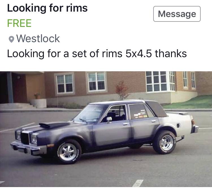Image resolution: width=212 pixels, height=191 pixels.
Task: Click the bay window on the building
Action: coord(161,81)
